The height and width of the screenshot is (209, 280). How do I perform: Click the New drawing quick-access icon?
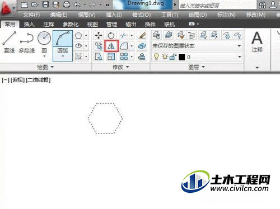[x=24, y=4]
